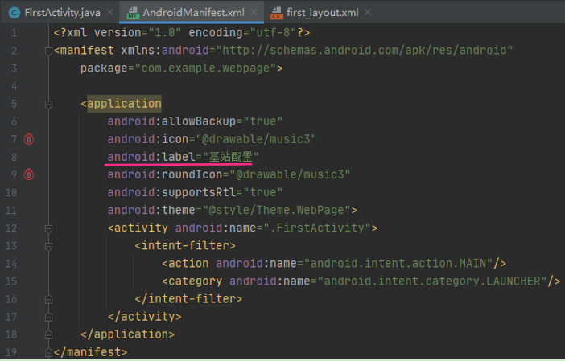This screenshot has height=361, width=565.
Task: Select the AndroidManifest.xml tab
Action: click(193, 13)
